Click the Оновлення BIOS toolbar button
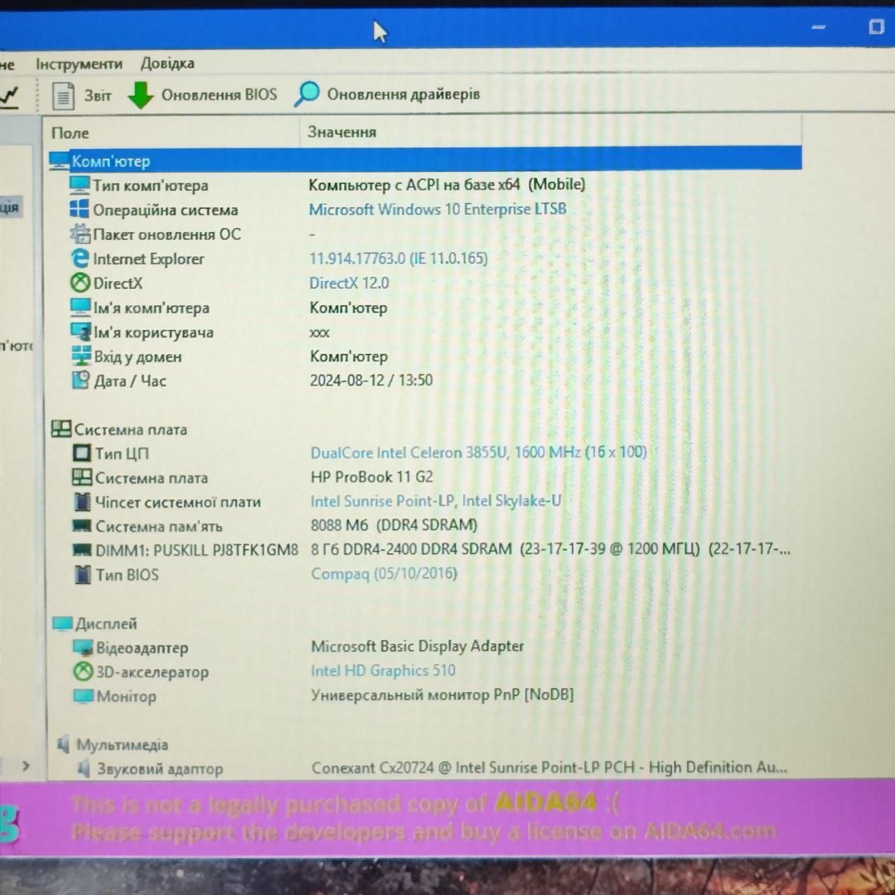This screenshot has height=895, width=895. point(202,95)
